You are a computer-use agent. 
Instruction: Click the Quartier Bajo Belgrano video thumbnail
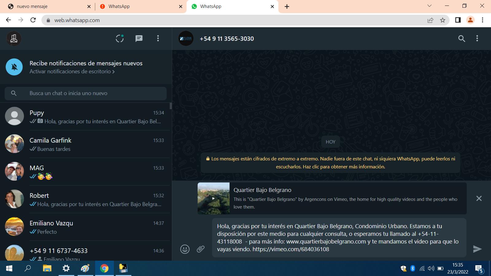pyautogui.click(x=214, y=198)
